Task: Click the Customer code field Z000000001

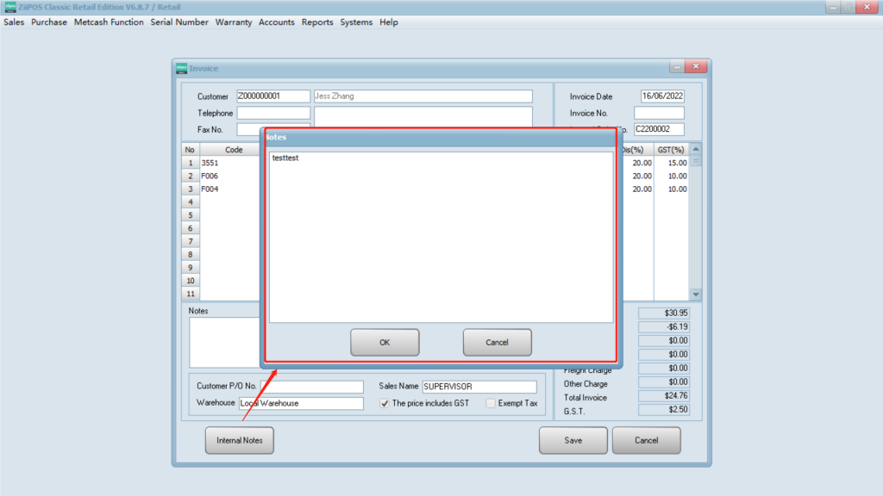Action: pos(272,96)
